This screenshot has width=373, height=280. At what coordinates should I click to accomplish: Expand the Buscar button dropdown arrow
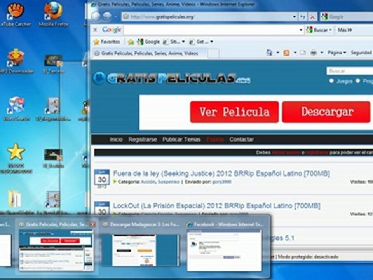[330, 30]
